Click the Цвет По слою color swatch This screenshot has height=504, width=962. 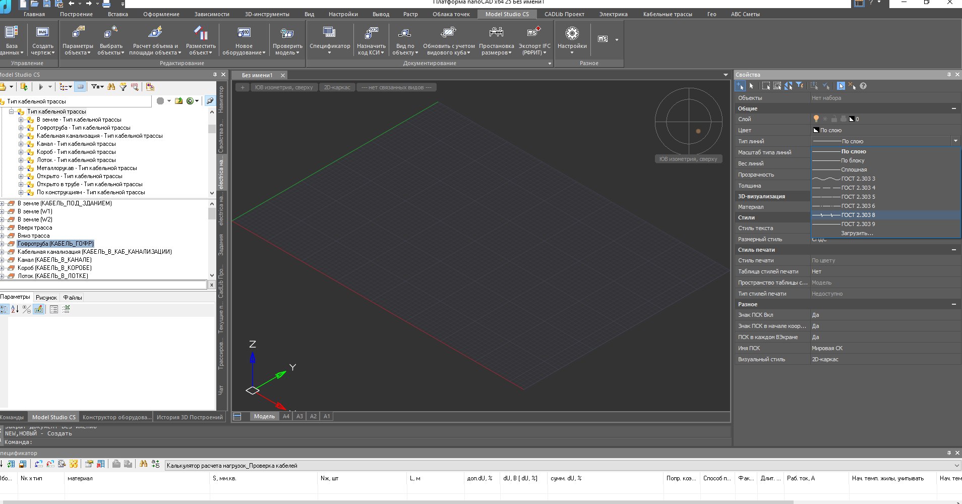click(816, 130)
